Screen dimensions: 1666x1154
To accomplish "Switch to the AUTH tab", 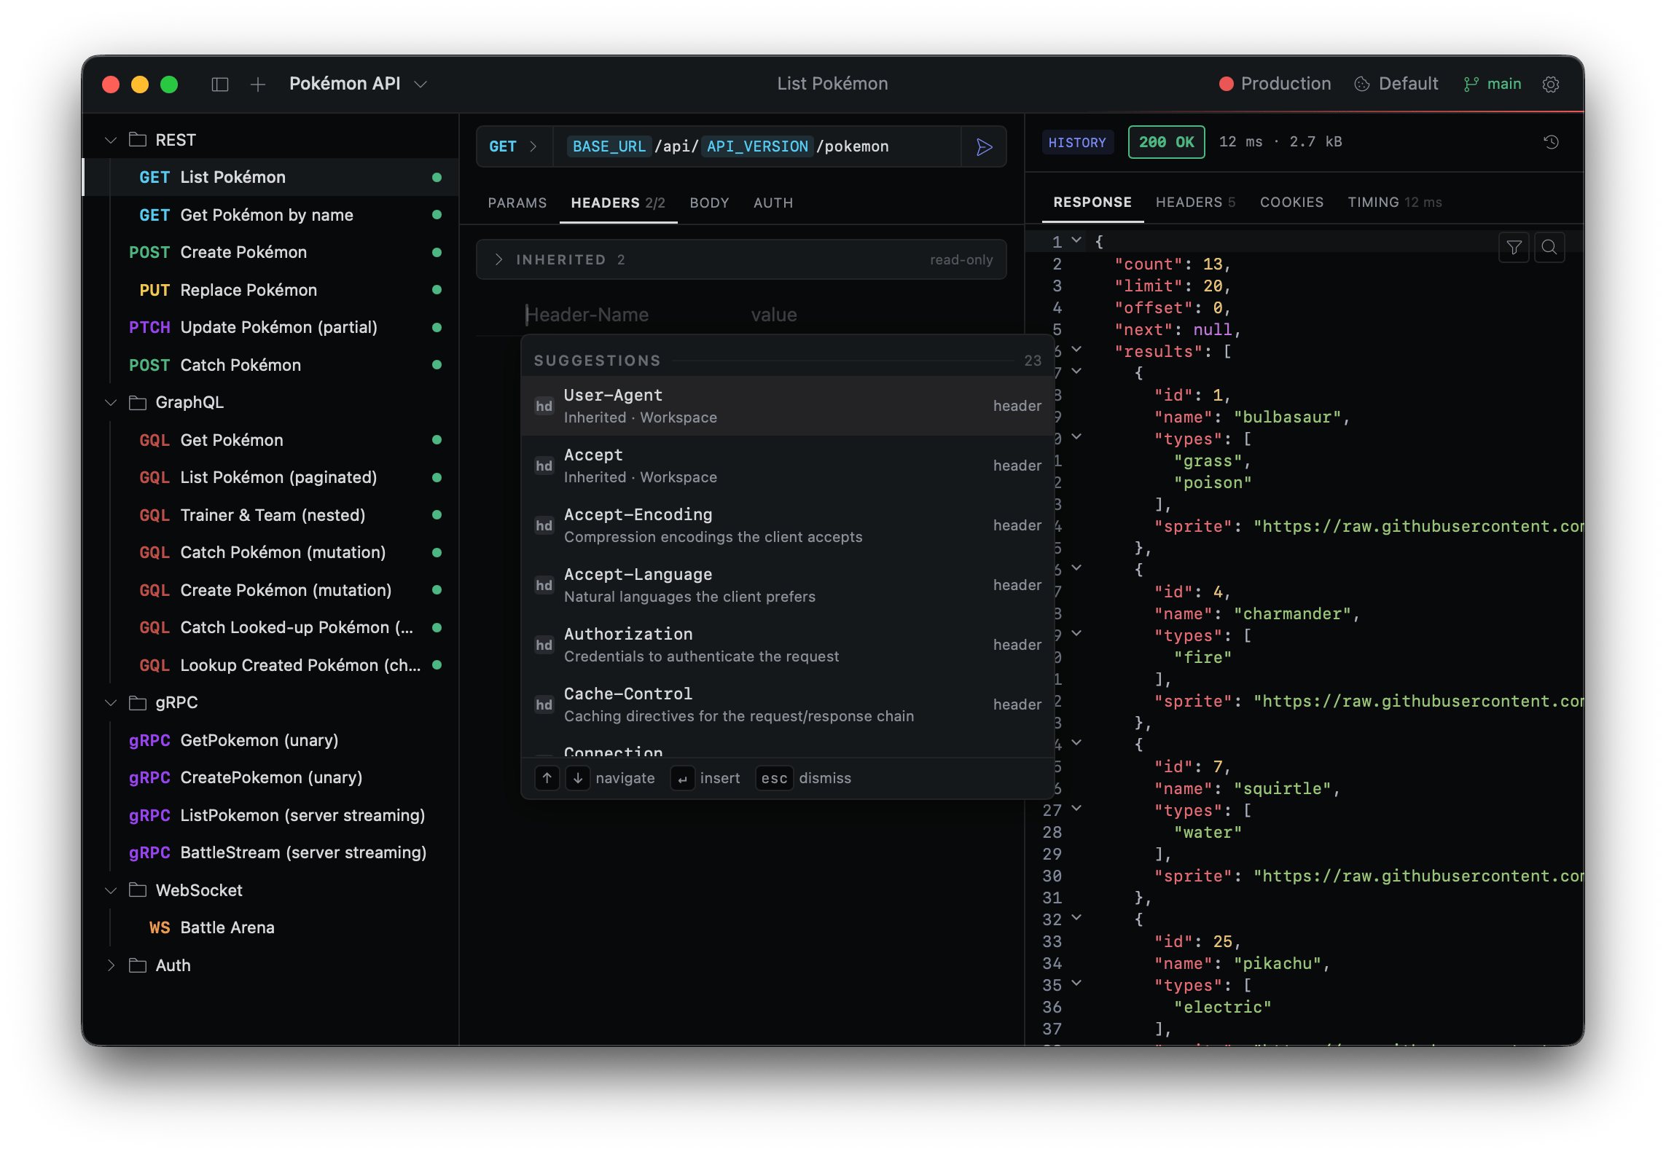I will click(x=773, y=203).
